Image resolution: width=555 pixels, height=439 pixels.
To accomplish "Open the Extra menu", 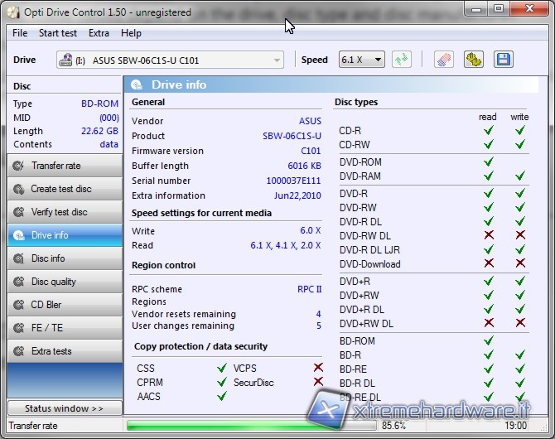I will pos(99,33).
